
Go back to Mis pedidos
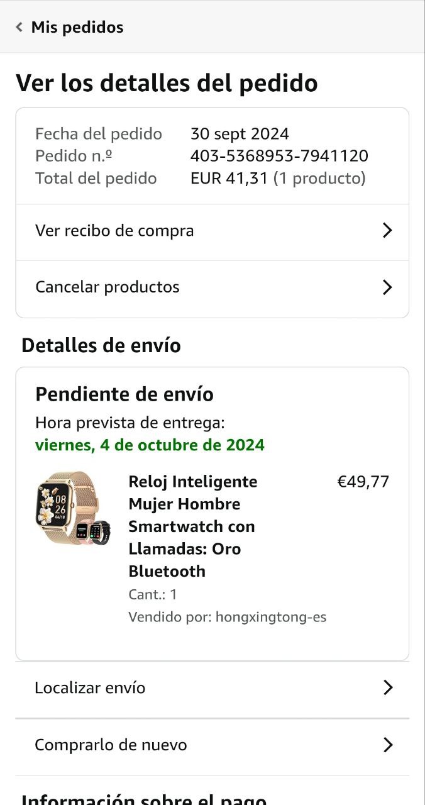77,27
